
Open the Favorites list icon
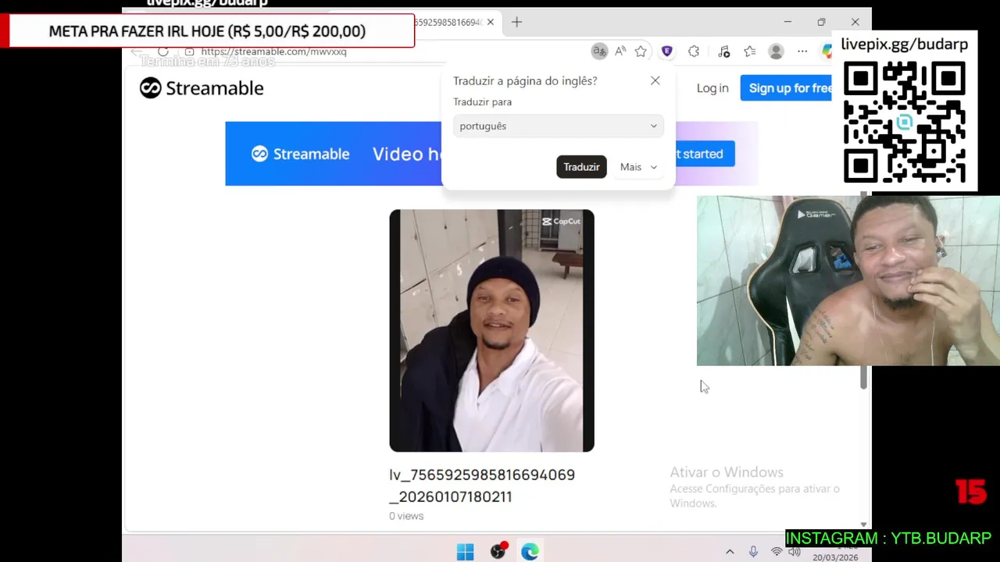coord(750,52)
